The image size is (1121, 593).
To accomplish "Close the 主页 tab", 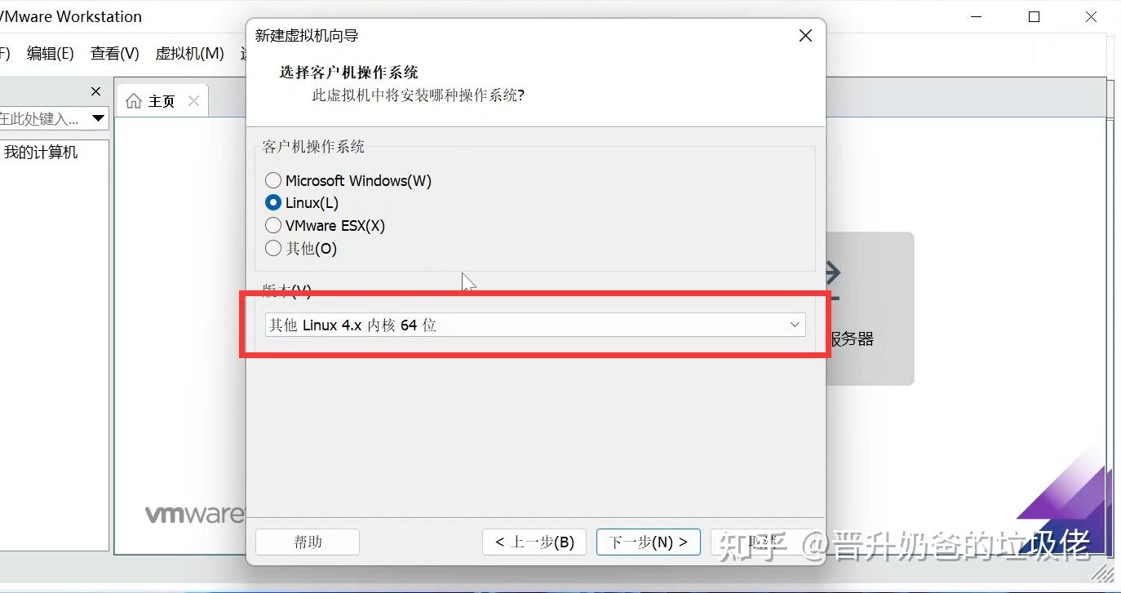I will click(x=193, y=100).
